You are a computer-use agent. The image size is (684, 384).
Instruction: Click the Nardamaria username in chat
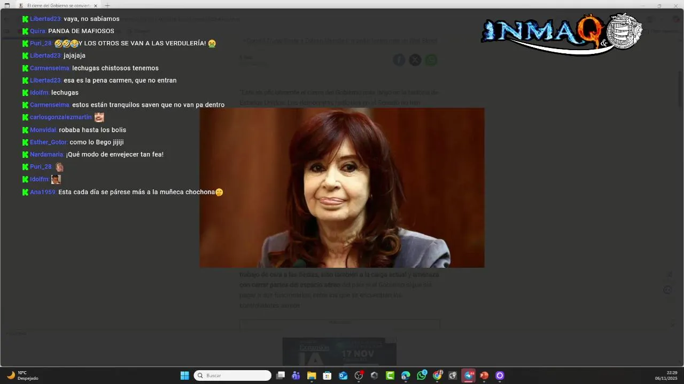(x=47, y=155)
